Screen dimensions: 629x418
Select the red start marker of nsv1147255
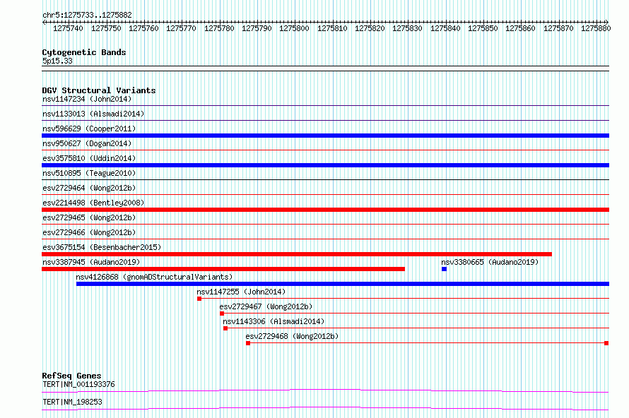pyautogui.click(x=199, y=299)
